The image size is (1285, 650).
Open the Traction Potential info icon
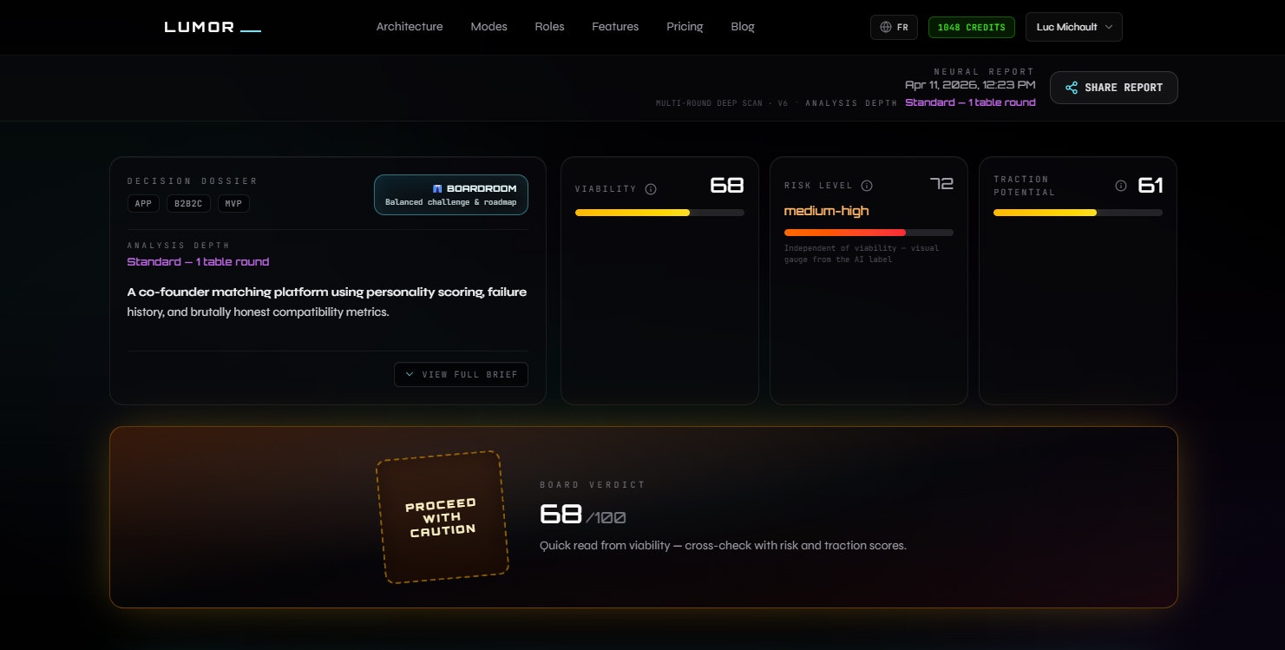(1121, 186)
